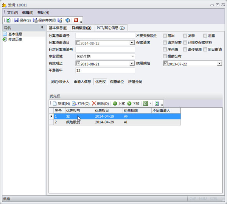Click the Excel export icon in the priority toolbar
227x204 pixels.
click(x=145, y=103)
